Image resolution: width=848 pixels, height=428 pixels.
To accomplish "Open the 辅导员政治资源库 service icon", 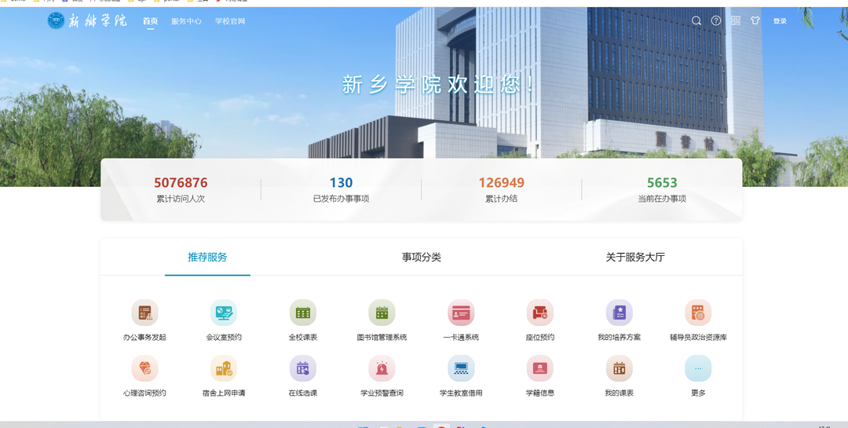I will (x=698, y=313).
